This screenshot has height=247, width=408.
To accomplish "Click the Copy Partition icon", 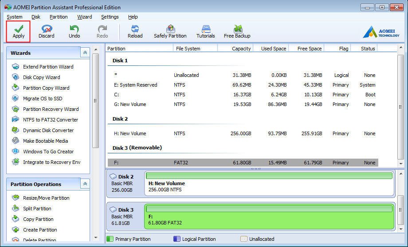I will (16, 219).
